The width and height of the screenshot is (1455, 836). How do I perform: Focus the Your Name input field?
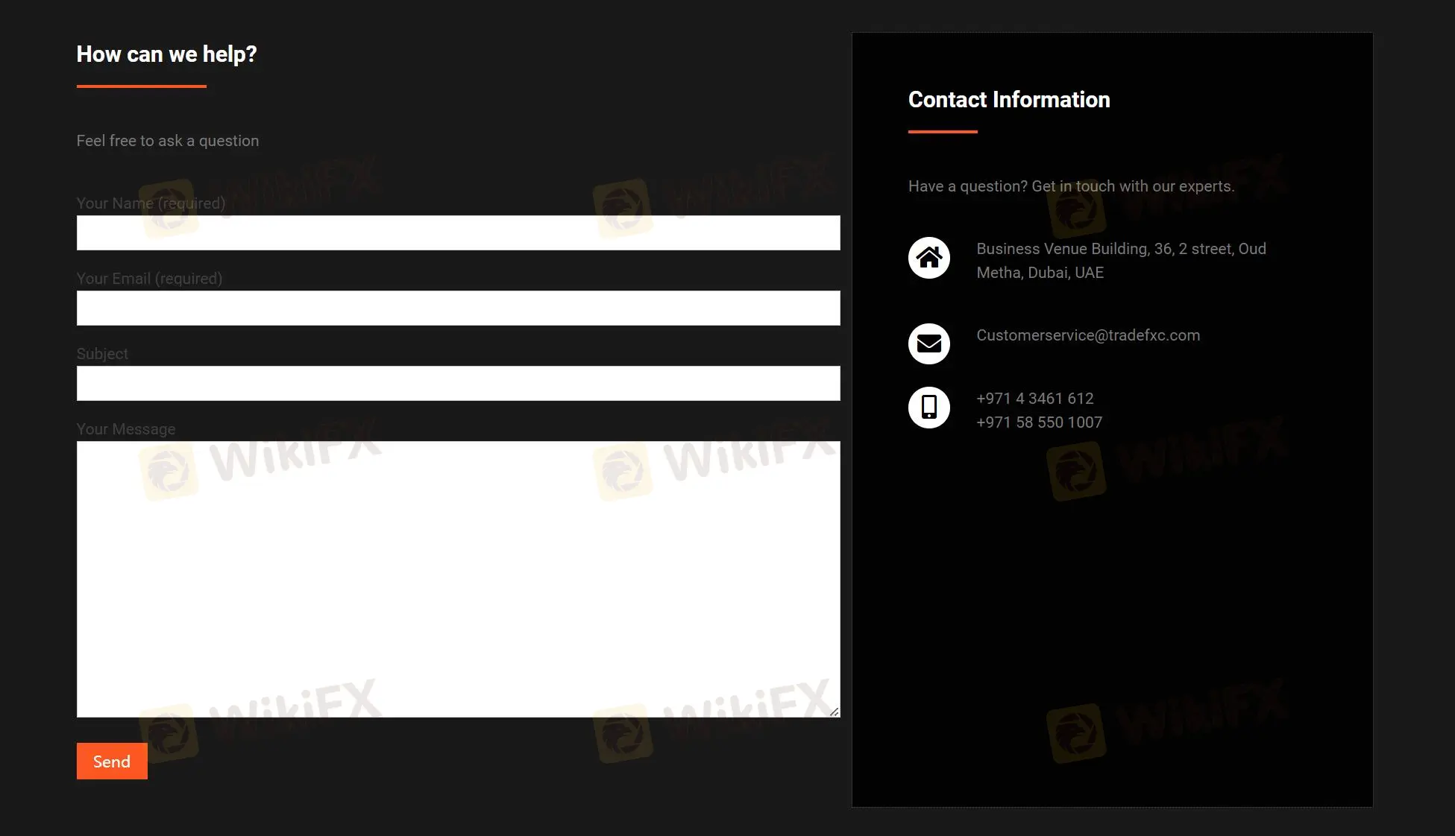pos(458,233)
